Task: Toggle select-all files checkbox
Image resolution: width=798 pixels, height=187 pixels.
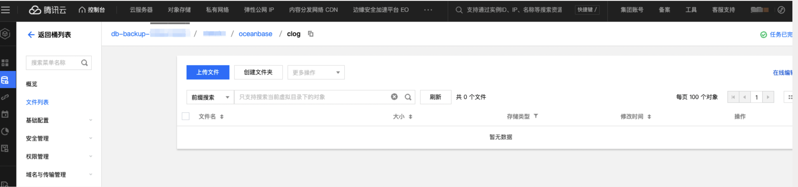Action: [x=185, y=116]
